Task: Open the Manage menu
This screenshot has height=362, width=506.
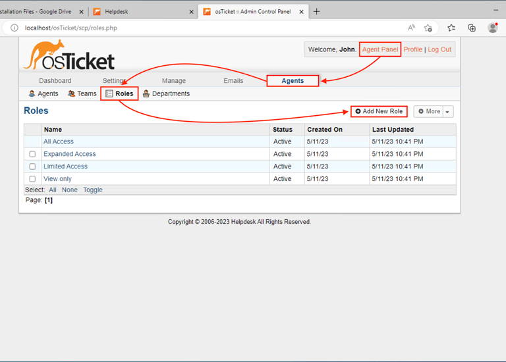Action: 174,80
